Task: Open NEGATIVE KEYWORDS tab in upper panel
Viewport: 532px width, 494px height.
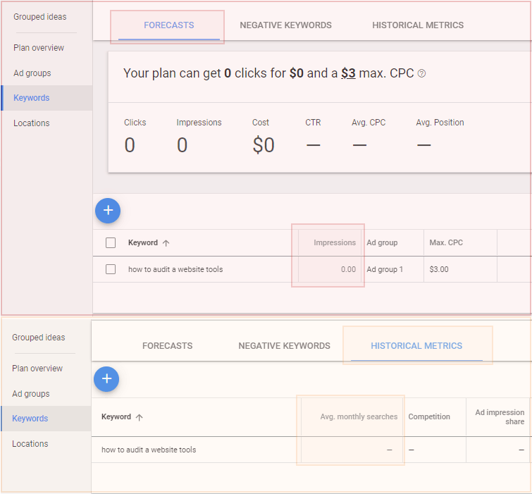Action: pyautogui.click(x=285, y=25)
